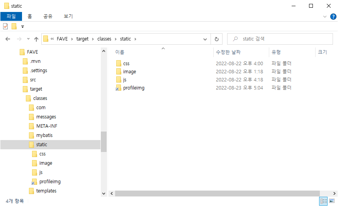Open the 공유 ribbon tab
This screenshot has height=206, width=338.
click(48, 16)
